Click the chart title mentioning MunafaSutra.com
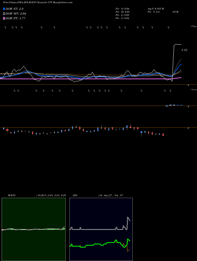This screenshot has width=197, height=261. pos(38,2)
